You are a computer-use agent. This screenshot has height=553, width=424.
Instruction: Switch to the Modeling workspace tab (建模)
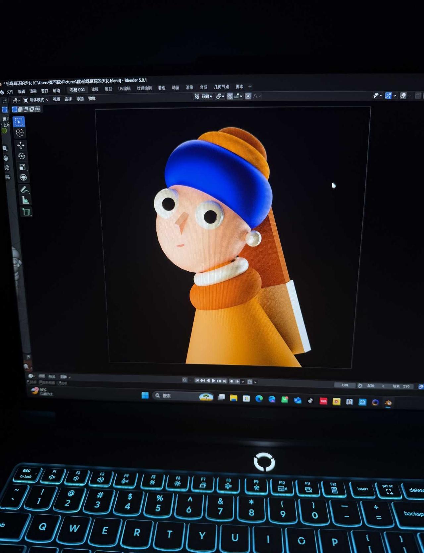pyautogui.click(x=95, y=89)
